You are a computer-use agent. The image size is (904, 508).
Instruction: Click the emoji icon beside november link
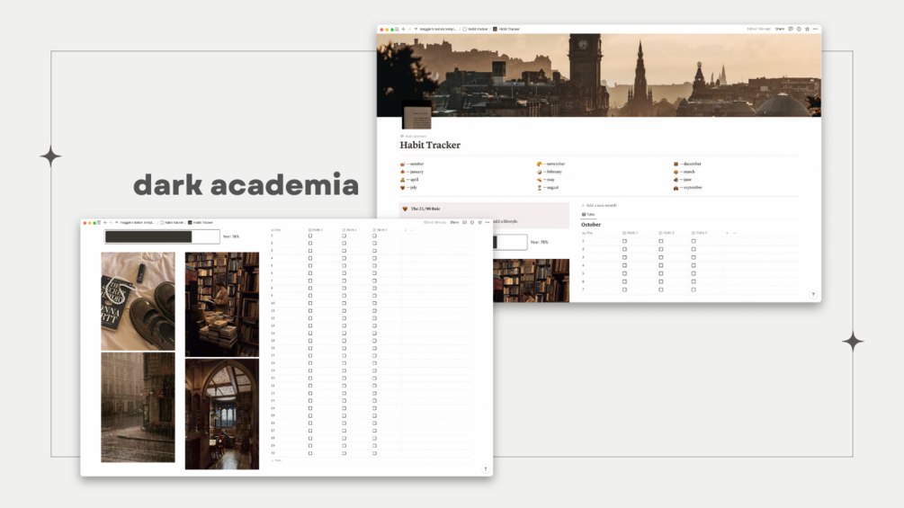[x=539, y=165]
